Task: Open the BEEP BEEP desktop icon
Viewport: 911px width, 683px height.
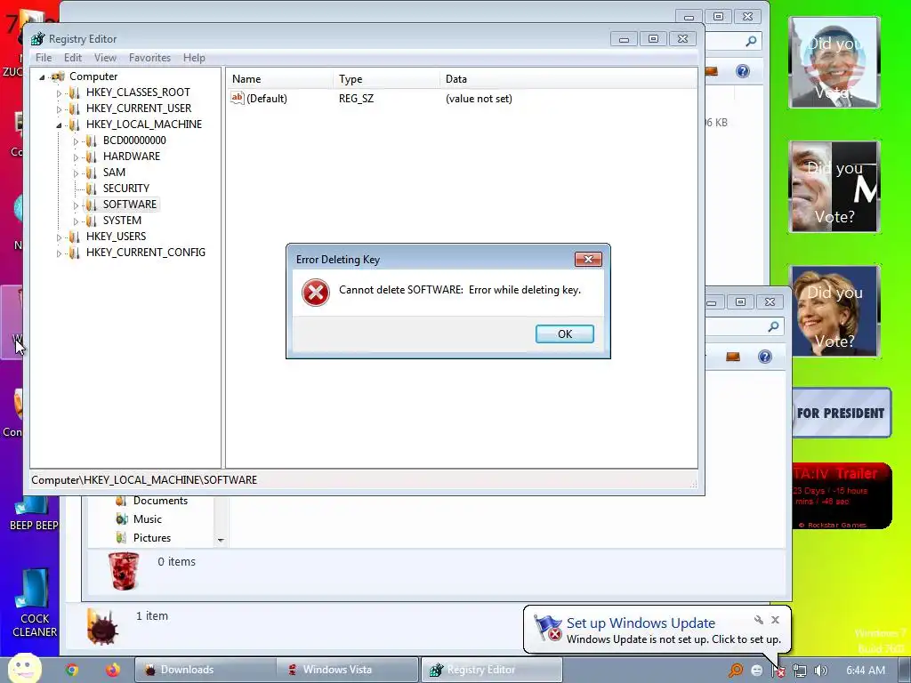Action: pos(35,514)
